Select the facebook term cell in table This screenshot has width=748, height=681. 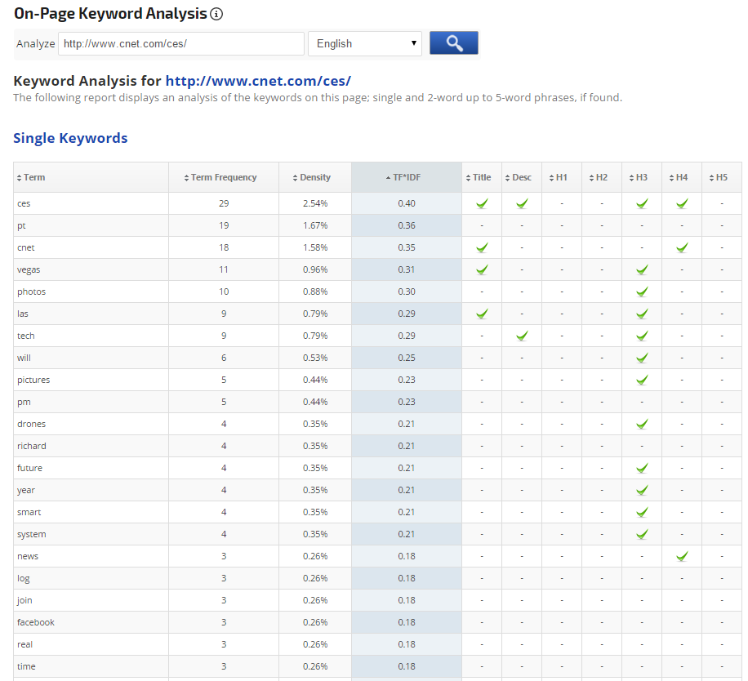click(36, 622)
